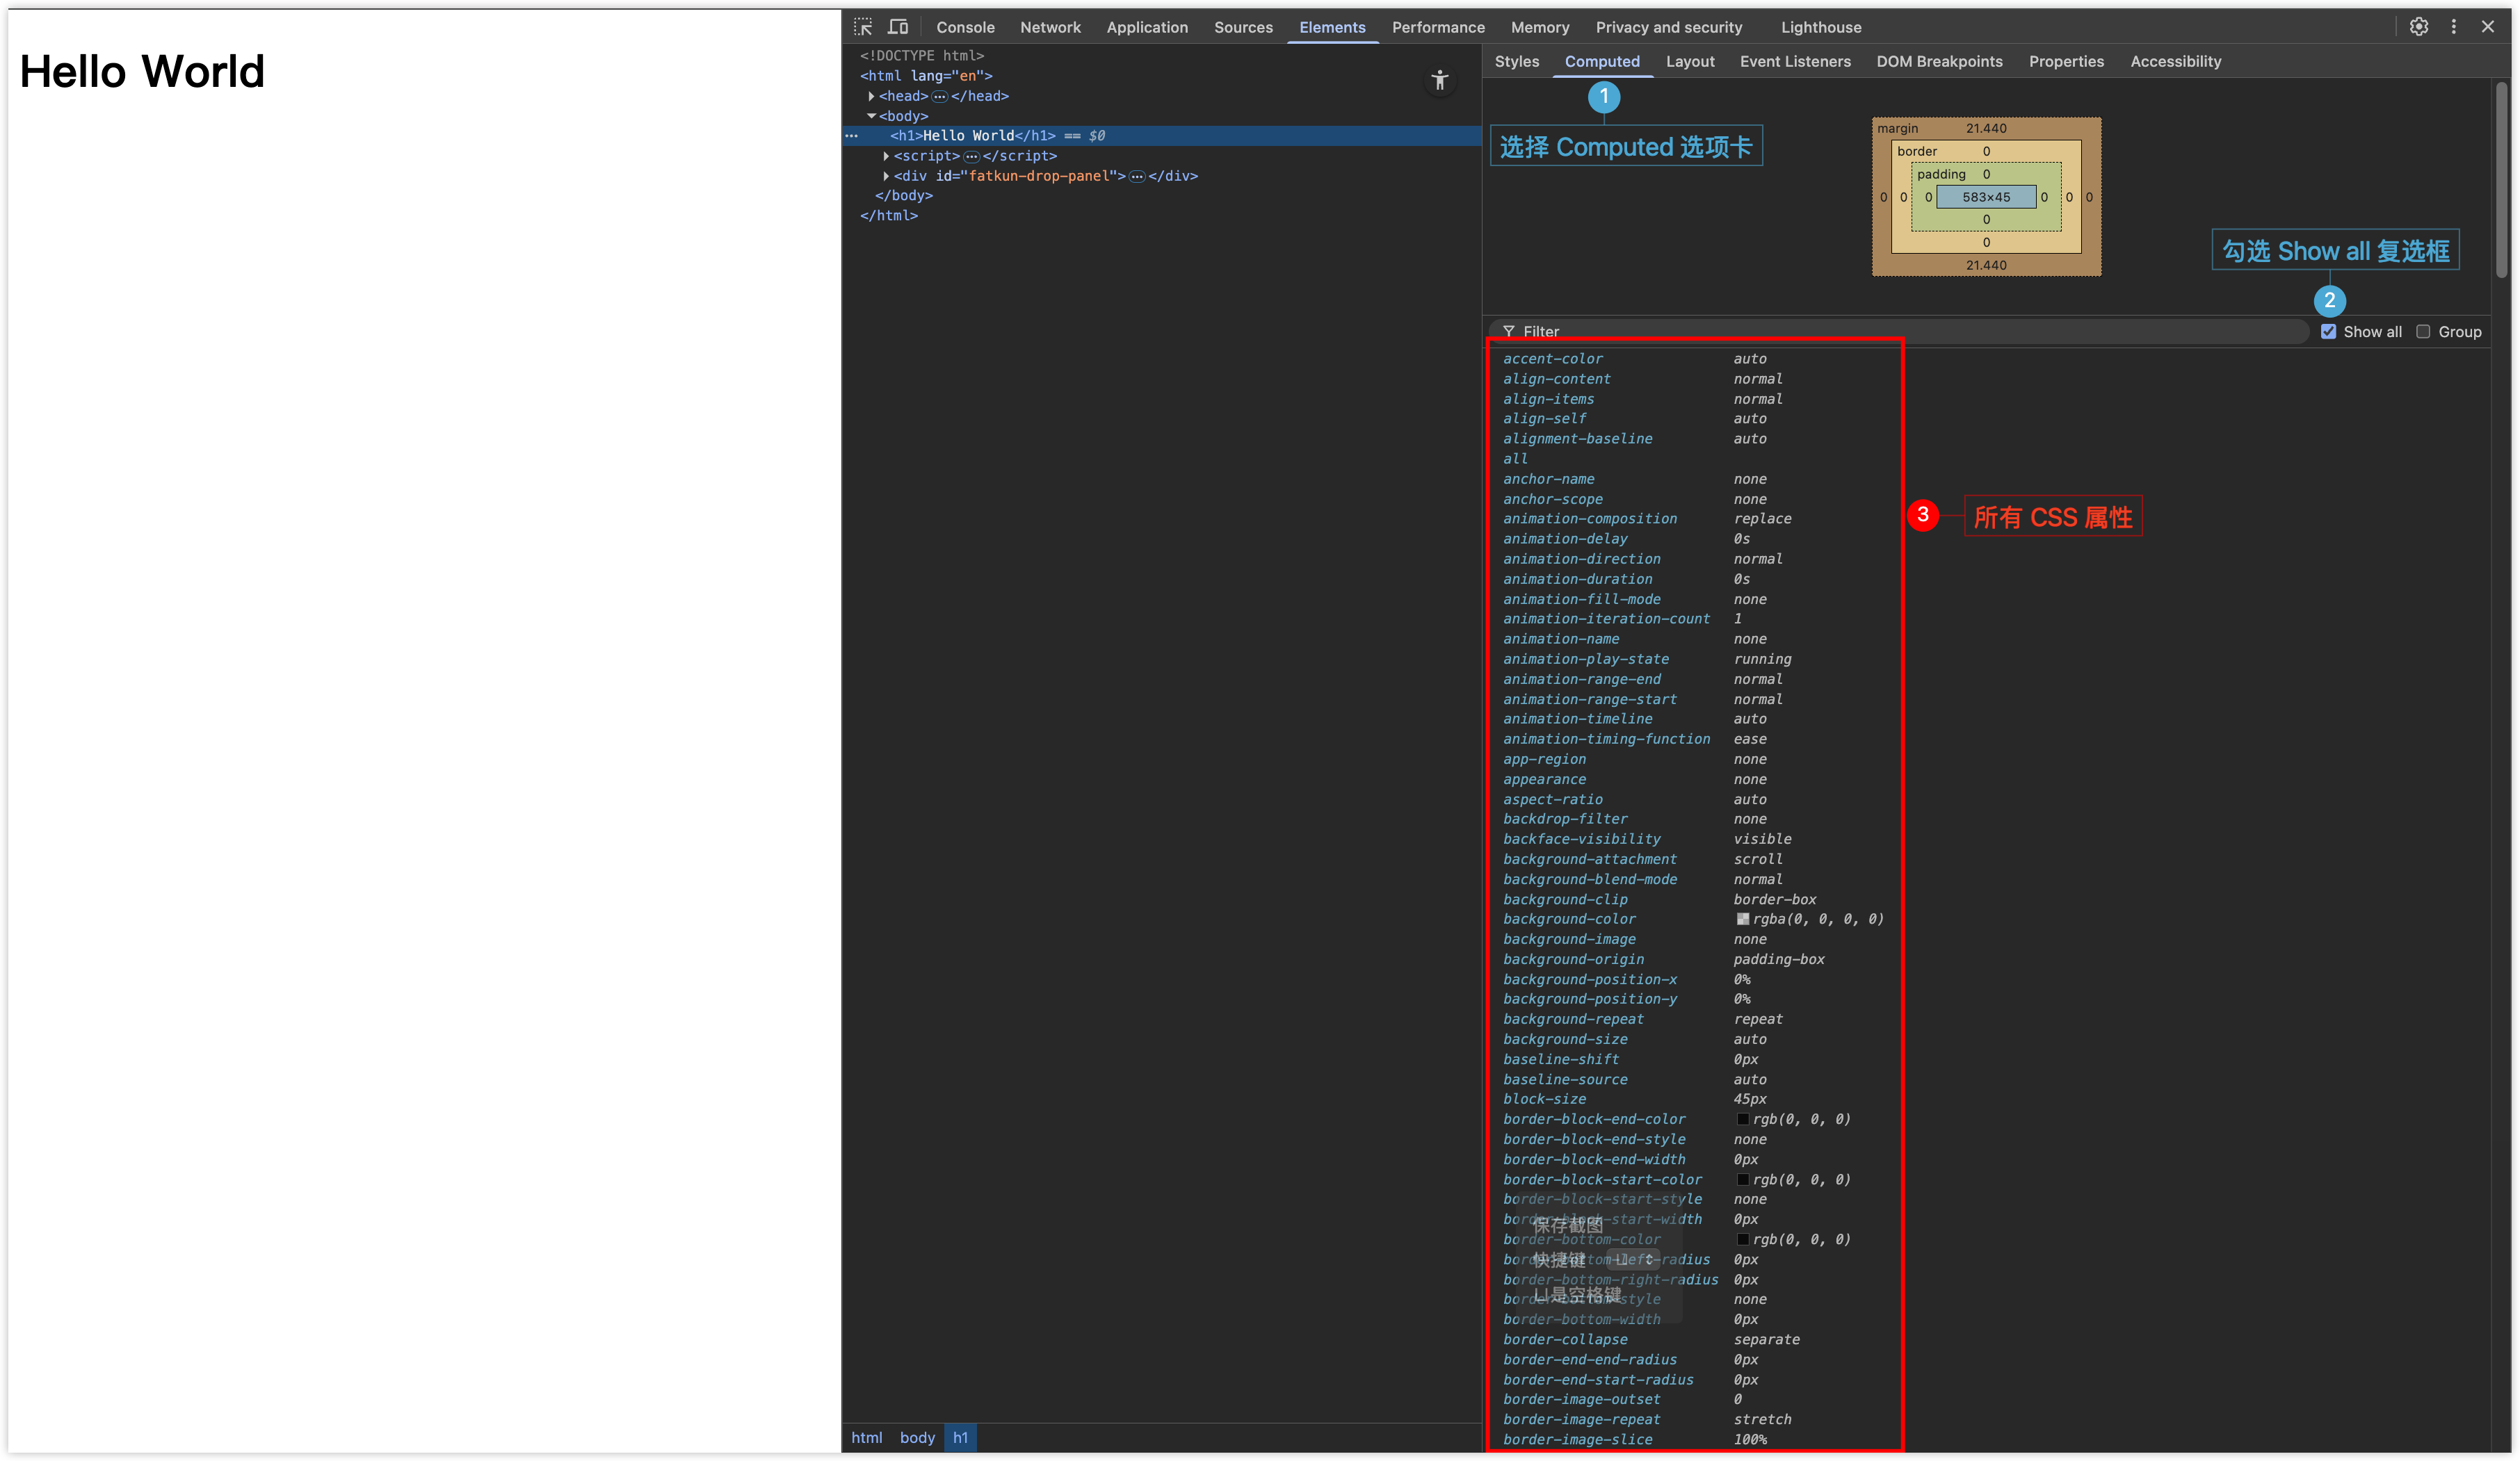Screen dimensions: 2520x1461
Task: Enable the Group checkbox
Action: coord(2423,332)
